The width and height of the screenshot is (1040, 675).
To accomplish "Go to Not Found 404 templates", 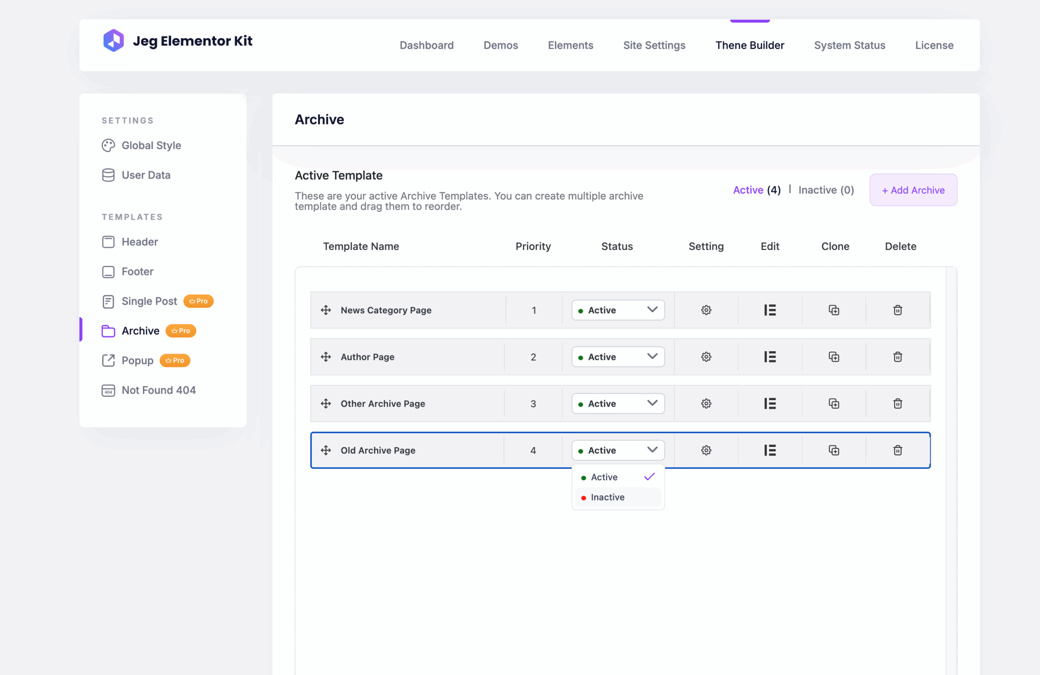I will [x=158, y=390].
